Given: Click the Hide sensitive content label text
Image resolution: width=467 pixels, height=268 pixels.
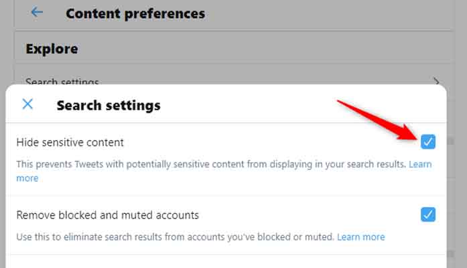Looking at the screenshot, I should 70,142.
